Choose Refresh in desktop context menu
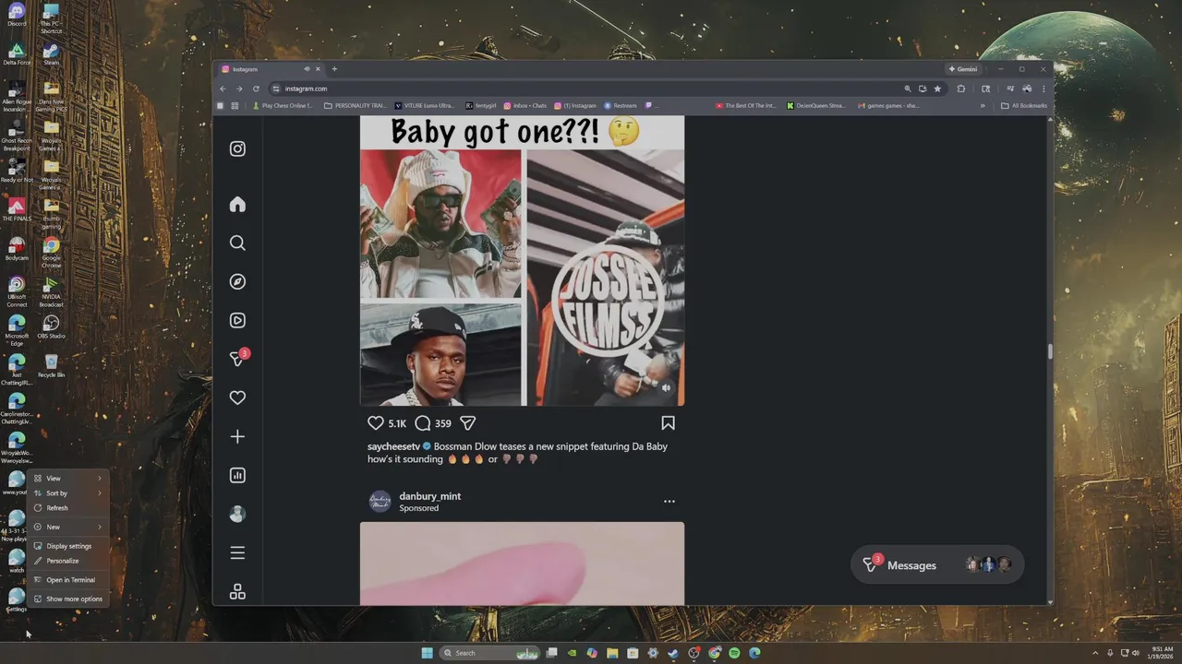 [67, 508]
